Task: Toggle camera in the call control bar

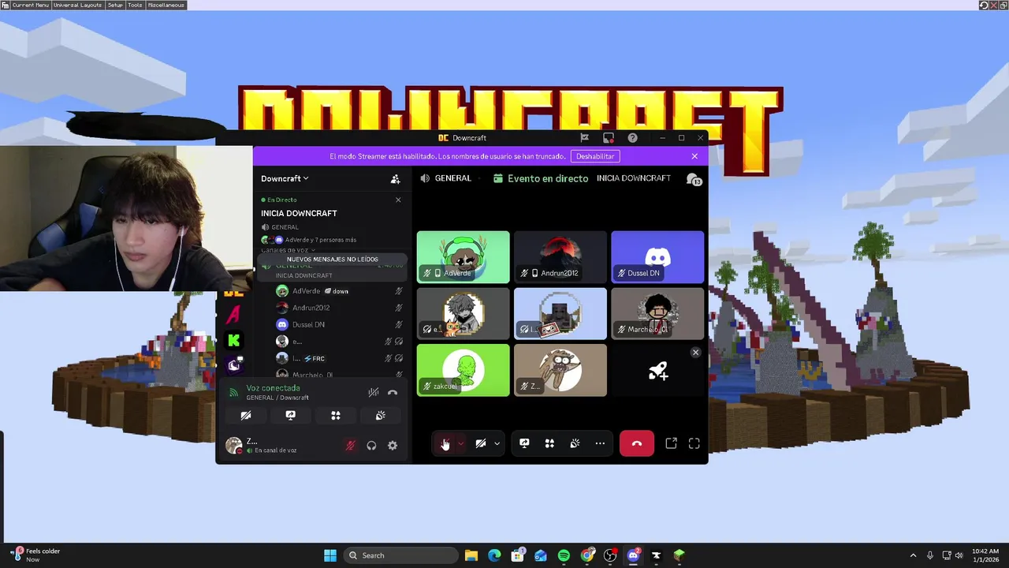Action: (480, 443)
